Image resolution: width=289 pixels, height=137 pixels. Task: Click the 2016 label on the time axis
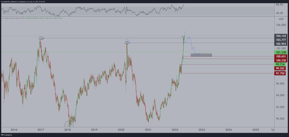(x=14, y=130)
